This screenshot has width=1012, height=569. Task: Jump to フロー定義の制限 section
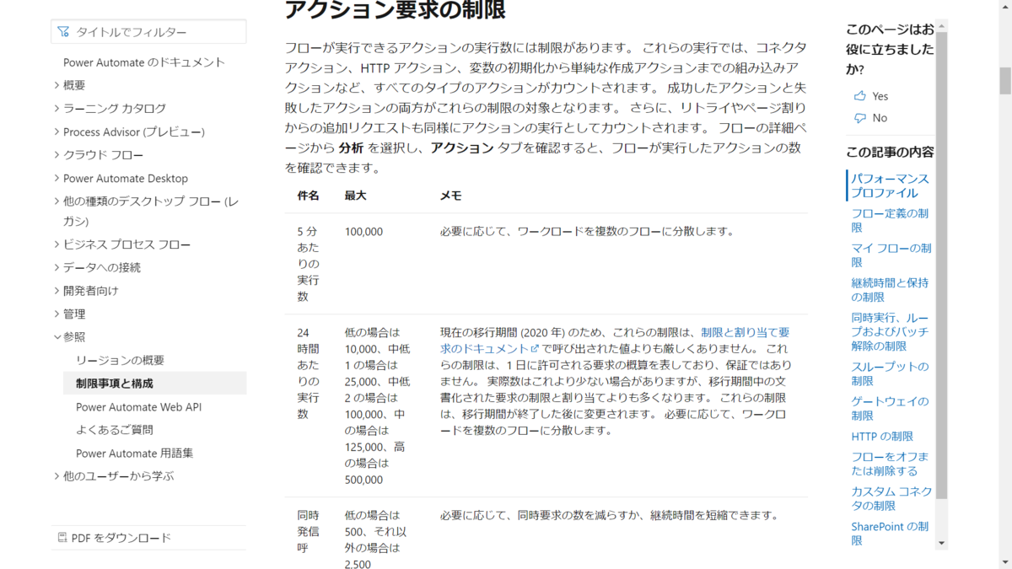coord(890,221)
